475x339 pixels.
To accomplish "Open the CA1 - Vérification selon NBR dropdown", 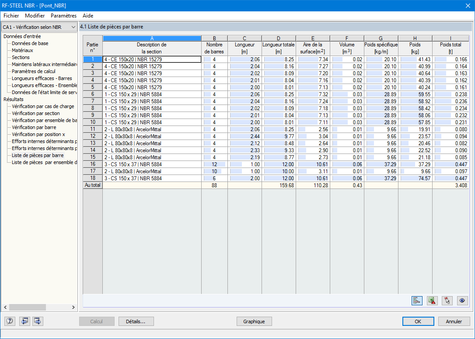I will pyautogui.click(x=39, y=27).
